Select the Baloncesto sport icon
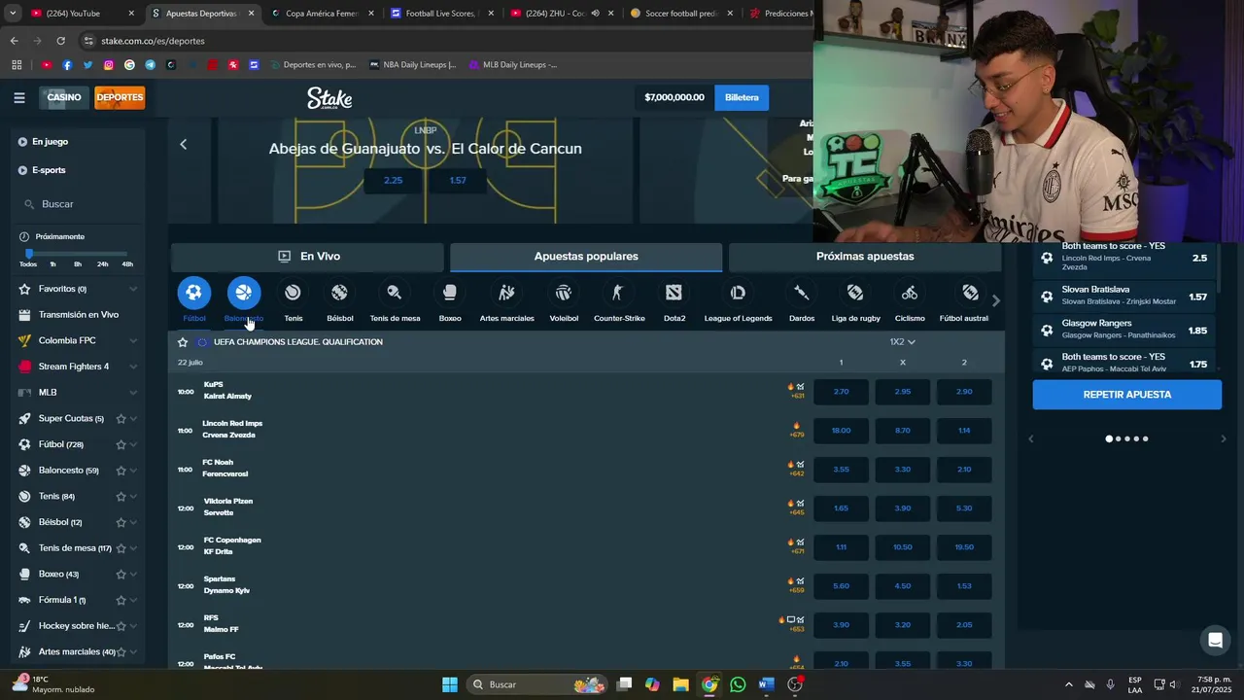Screen dimensions: 1244x700 pyautogui.click(x=244, y=293)
